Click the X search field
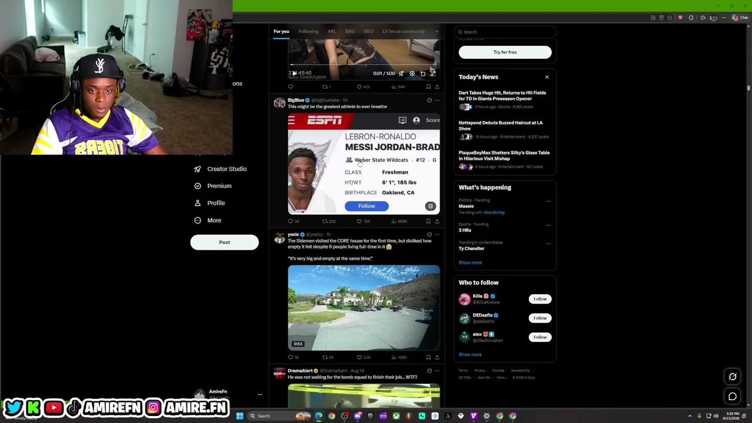 pyautogui.click(x=505, y=32)
